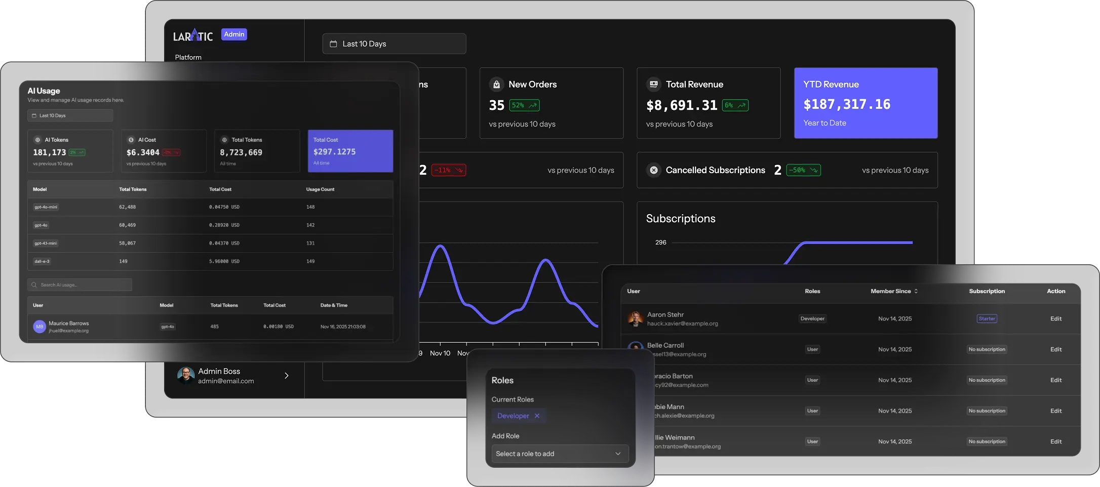Click the AI Cost dollar icon
The image size is (1100, 487).
[131, 140]
